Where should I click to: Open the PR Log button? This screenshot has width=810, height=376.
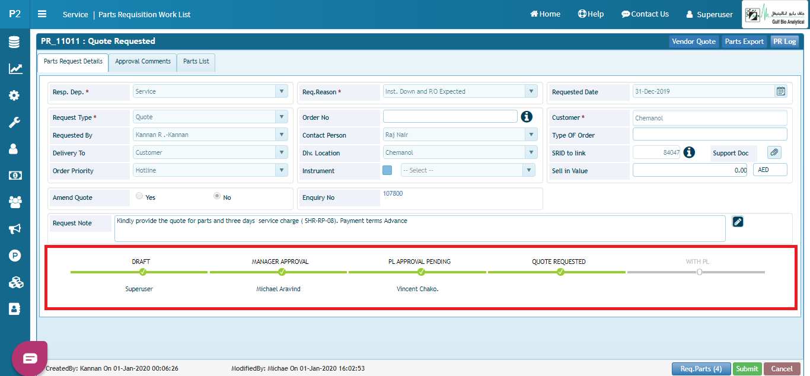point(785,42)
